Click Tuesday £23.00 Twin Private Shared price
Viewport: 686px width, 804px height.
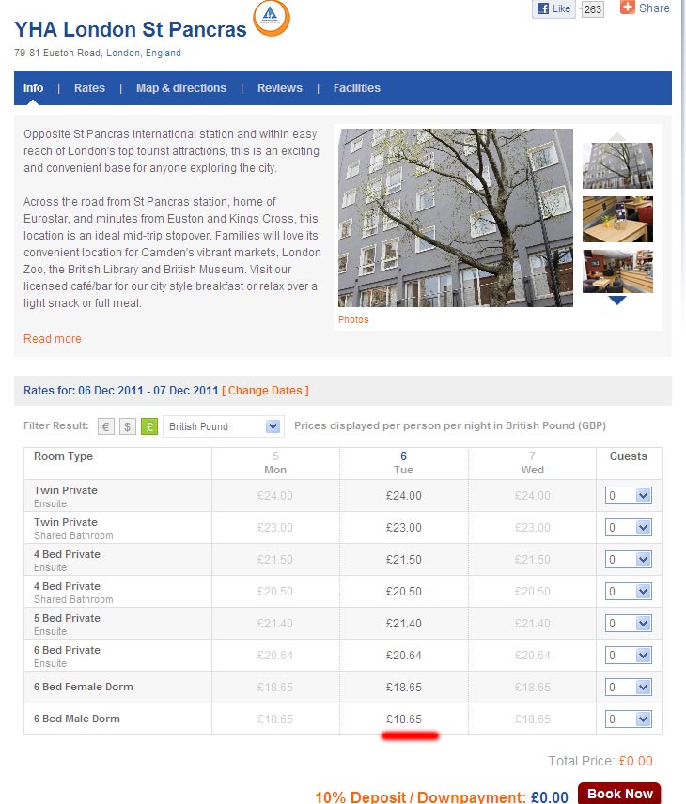pos(404,528)
